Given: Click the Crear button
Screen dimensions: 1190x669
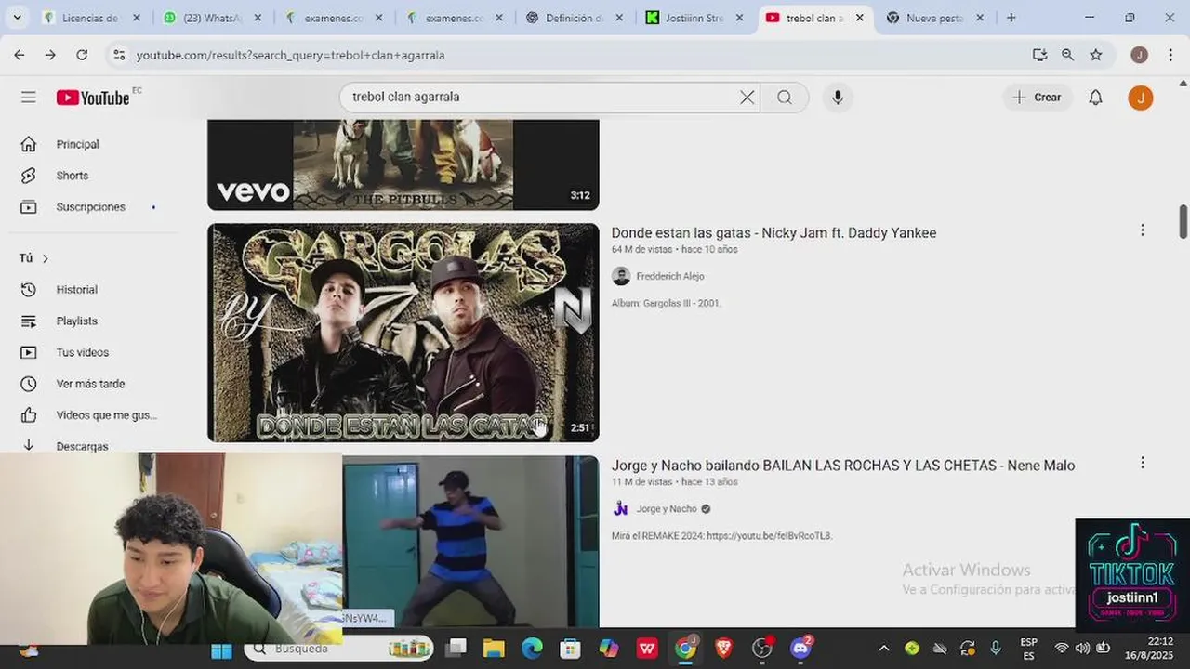Looking at the screenshot, I should point(1038,98).
